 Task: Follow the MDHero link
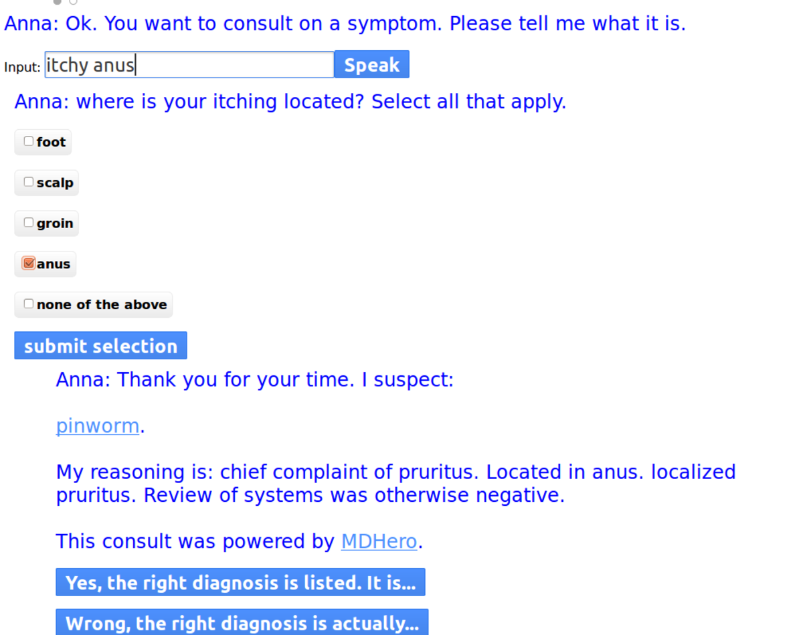coord(379,541)
